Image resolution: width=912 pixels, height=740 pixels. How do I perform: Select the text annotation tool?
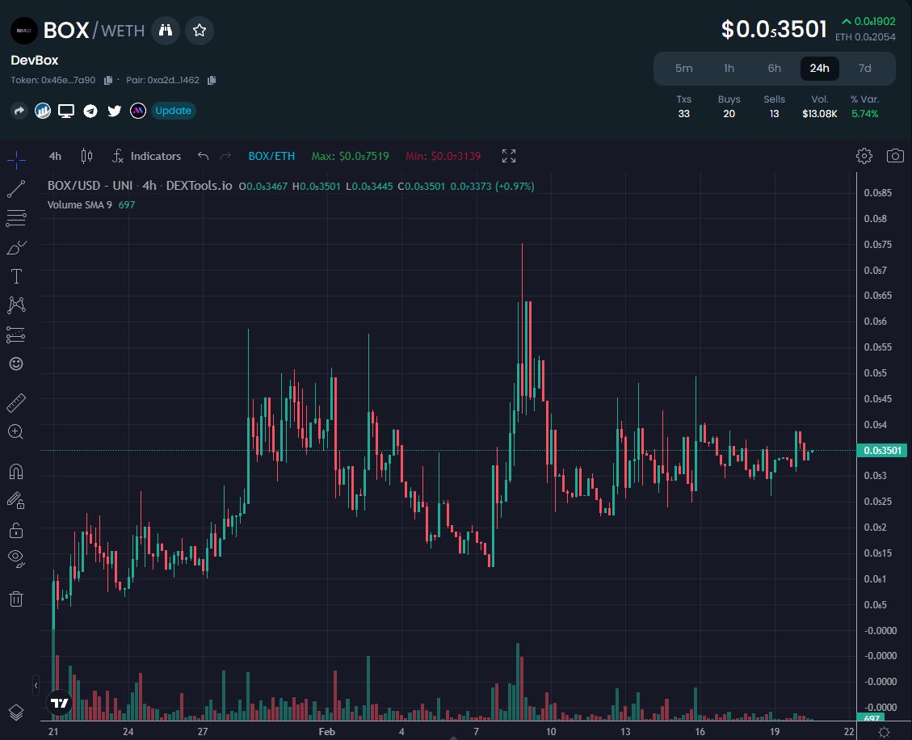[15, 275]
